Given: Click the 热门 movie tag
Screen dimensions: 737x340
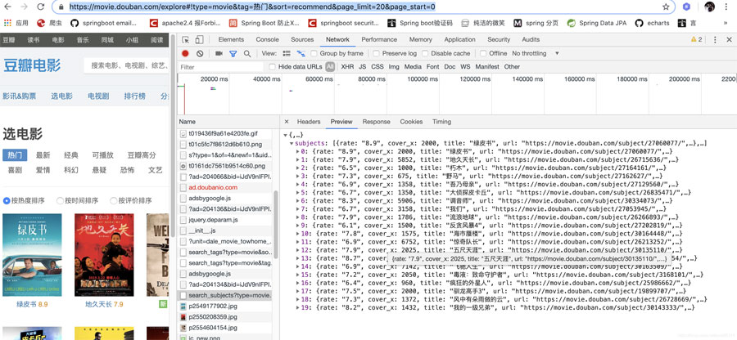Looking at the screenshot, I should pyautogui.click(x=15, y=155).
